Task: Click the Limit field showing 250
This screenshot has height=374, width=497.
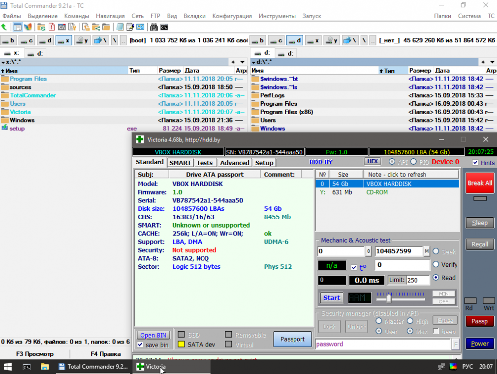Action: coord(417,280)
